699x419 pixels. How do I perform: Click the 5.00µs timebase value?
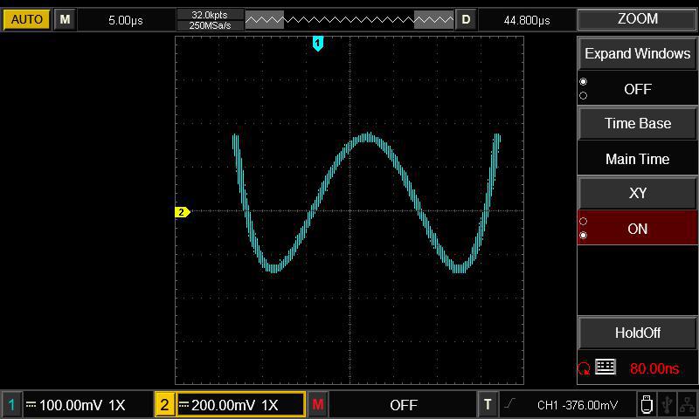coord(126,20)
